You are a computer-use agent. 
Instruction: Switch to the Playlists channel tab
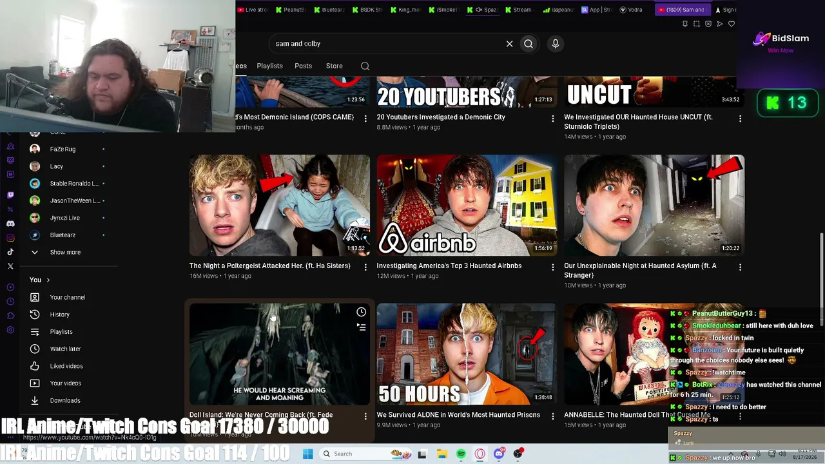(269, 66)
